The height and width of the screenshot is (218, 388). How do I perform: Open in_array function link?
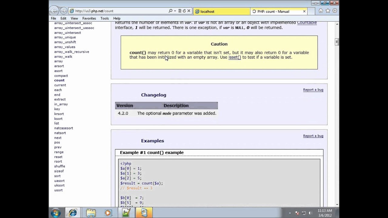[x=61, y=104]
